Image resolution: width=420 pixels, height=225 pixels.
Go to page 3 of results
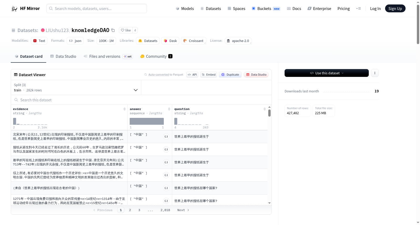click(139, 210)
